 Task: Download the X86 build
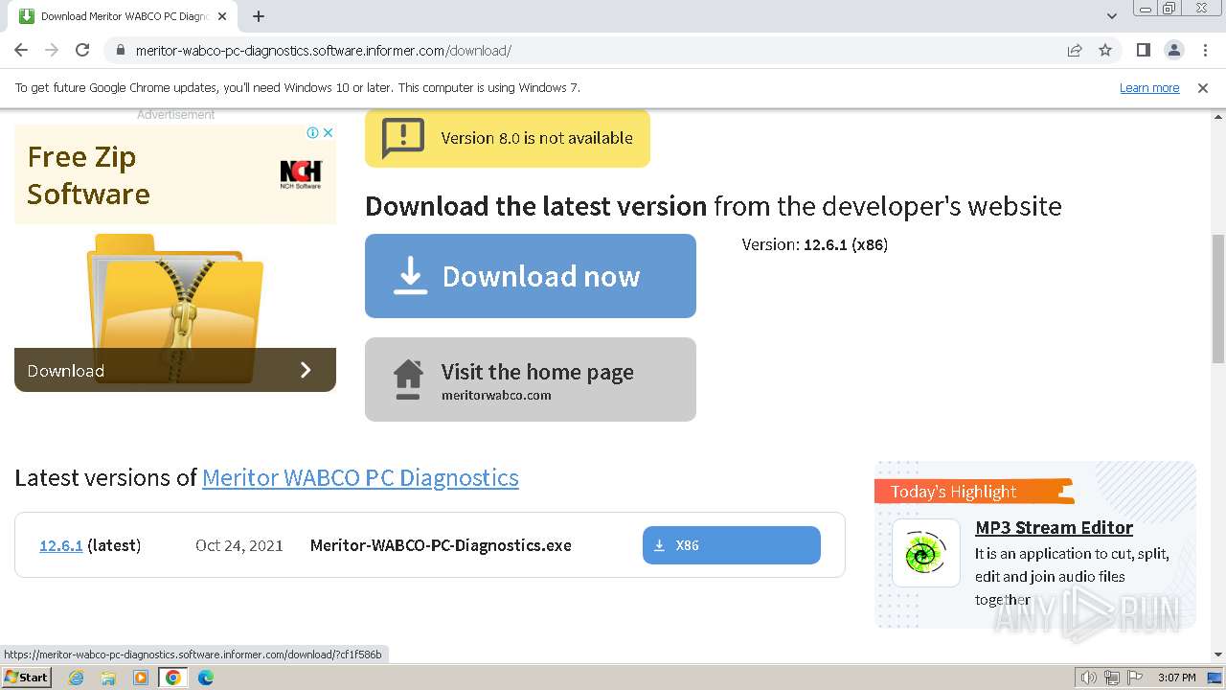[732, 545]
